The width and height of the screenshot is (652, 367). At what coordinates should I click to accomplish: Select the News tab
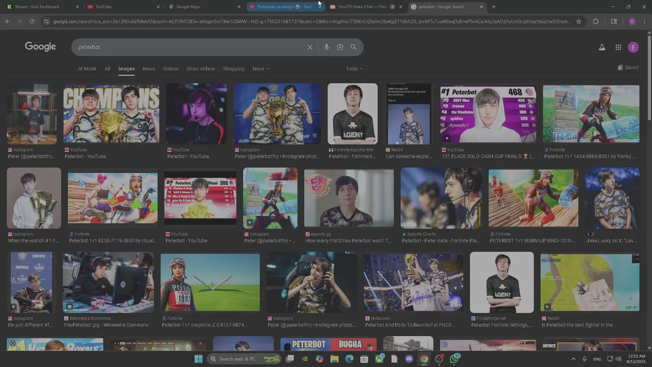(149, 69)
